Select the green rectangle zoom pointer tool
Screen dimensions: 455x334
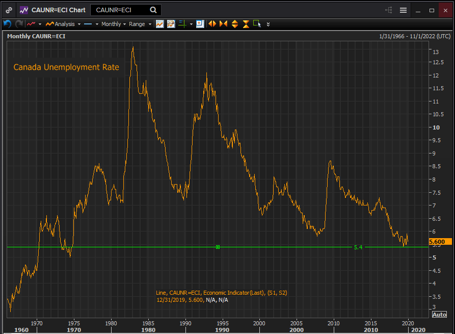tap(257, 24)
